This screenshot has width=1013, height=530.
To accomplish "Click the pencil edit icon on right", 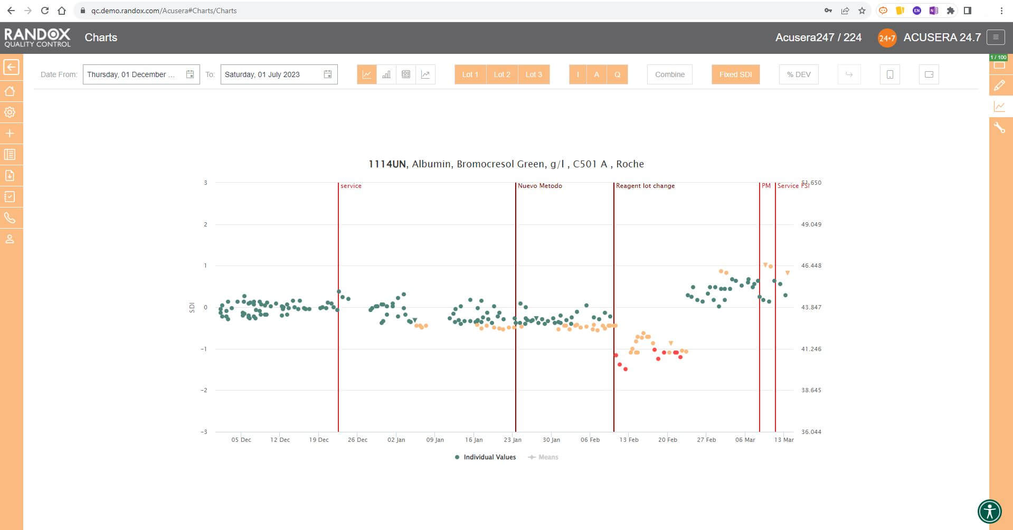I will coord(999,86).
